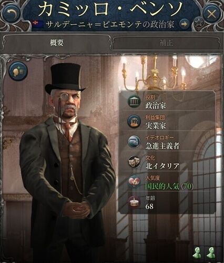Switch to the 補正 tab
The width and height of the screenshot is (224, 263).
pyautogui.click(x=166, y=43)
